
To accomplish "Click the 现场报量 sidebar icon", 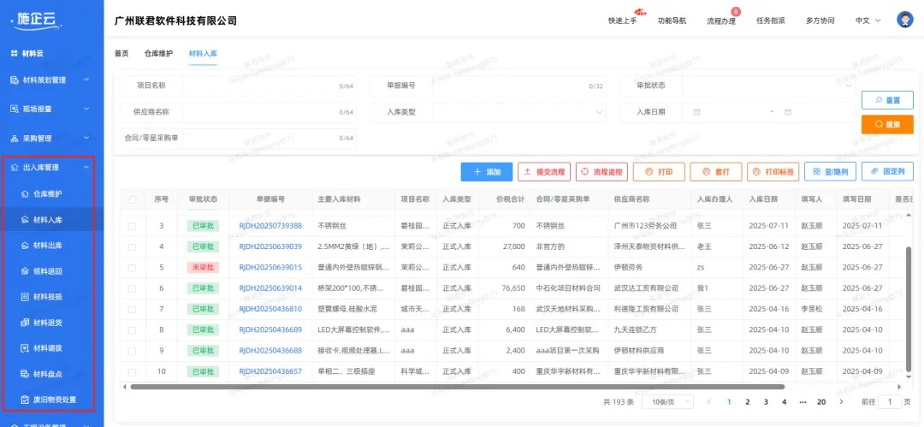I will (x=15, y=109).
